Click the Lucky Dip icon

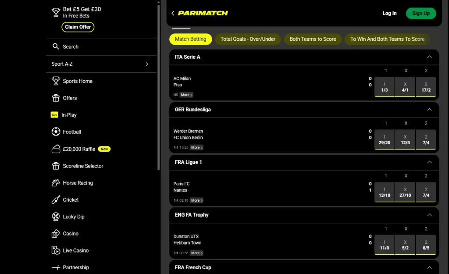(56, 217)
